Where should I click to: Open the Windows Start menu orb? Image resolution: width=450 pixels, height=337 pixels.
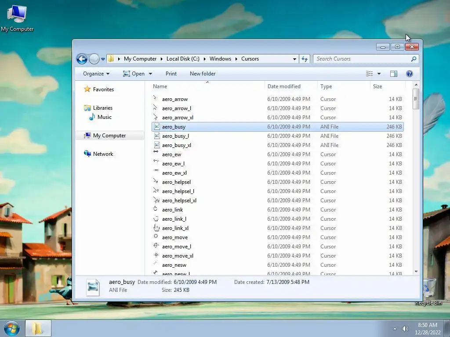12,328
